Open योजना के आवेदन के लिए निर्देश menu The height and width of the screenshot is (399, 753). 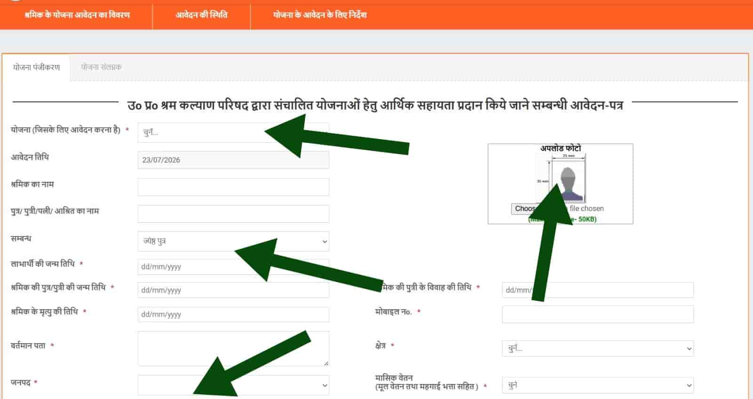[320, 15]
